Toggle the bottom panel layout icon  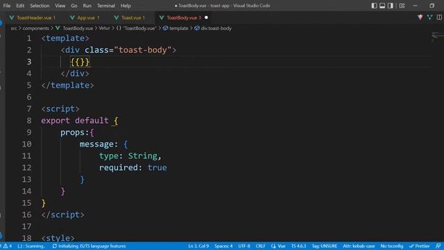point(382,6)
